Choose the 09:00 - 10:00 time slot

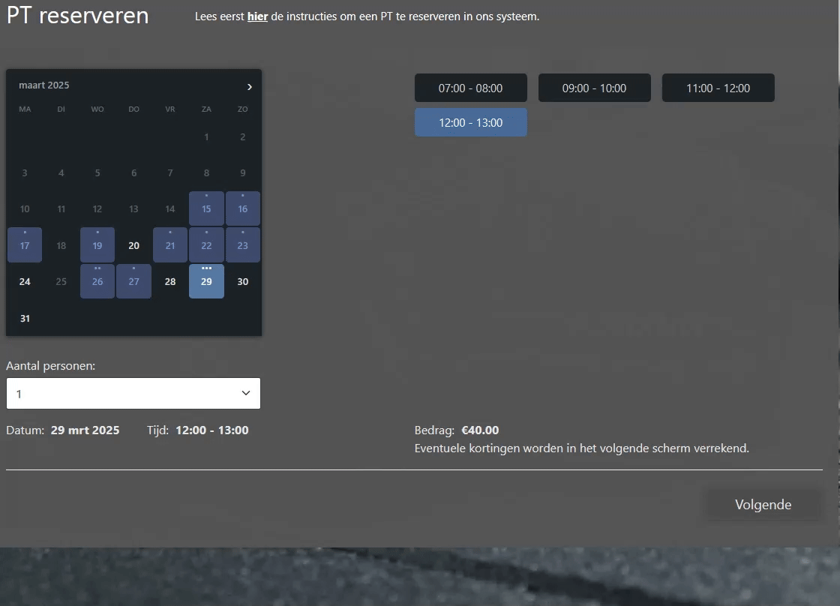pos(594,88)
